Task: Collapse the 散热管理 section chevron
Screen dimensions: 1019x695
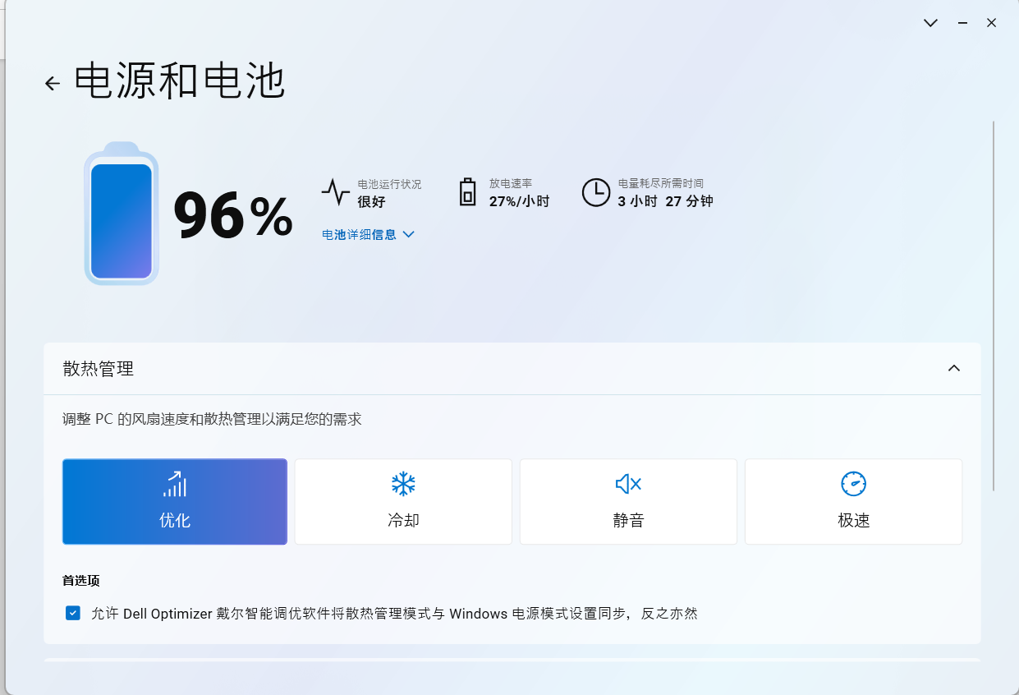Action: pyautogui.click(x=953, y=368)
